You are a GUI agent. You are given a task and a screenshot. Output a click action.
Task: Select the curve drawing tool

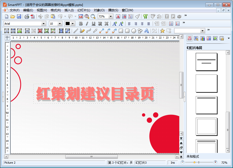click(x=89, y=31)
